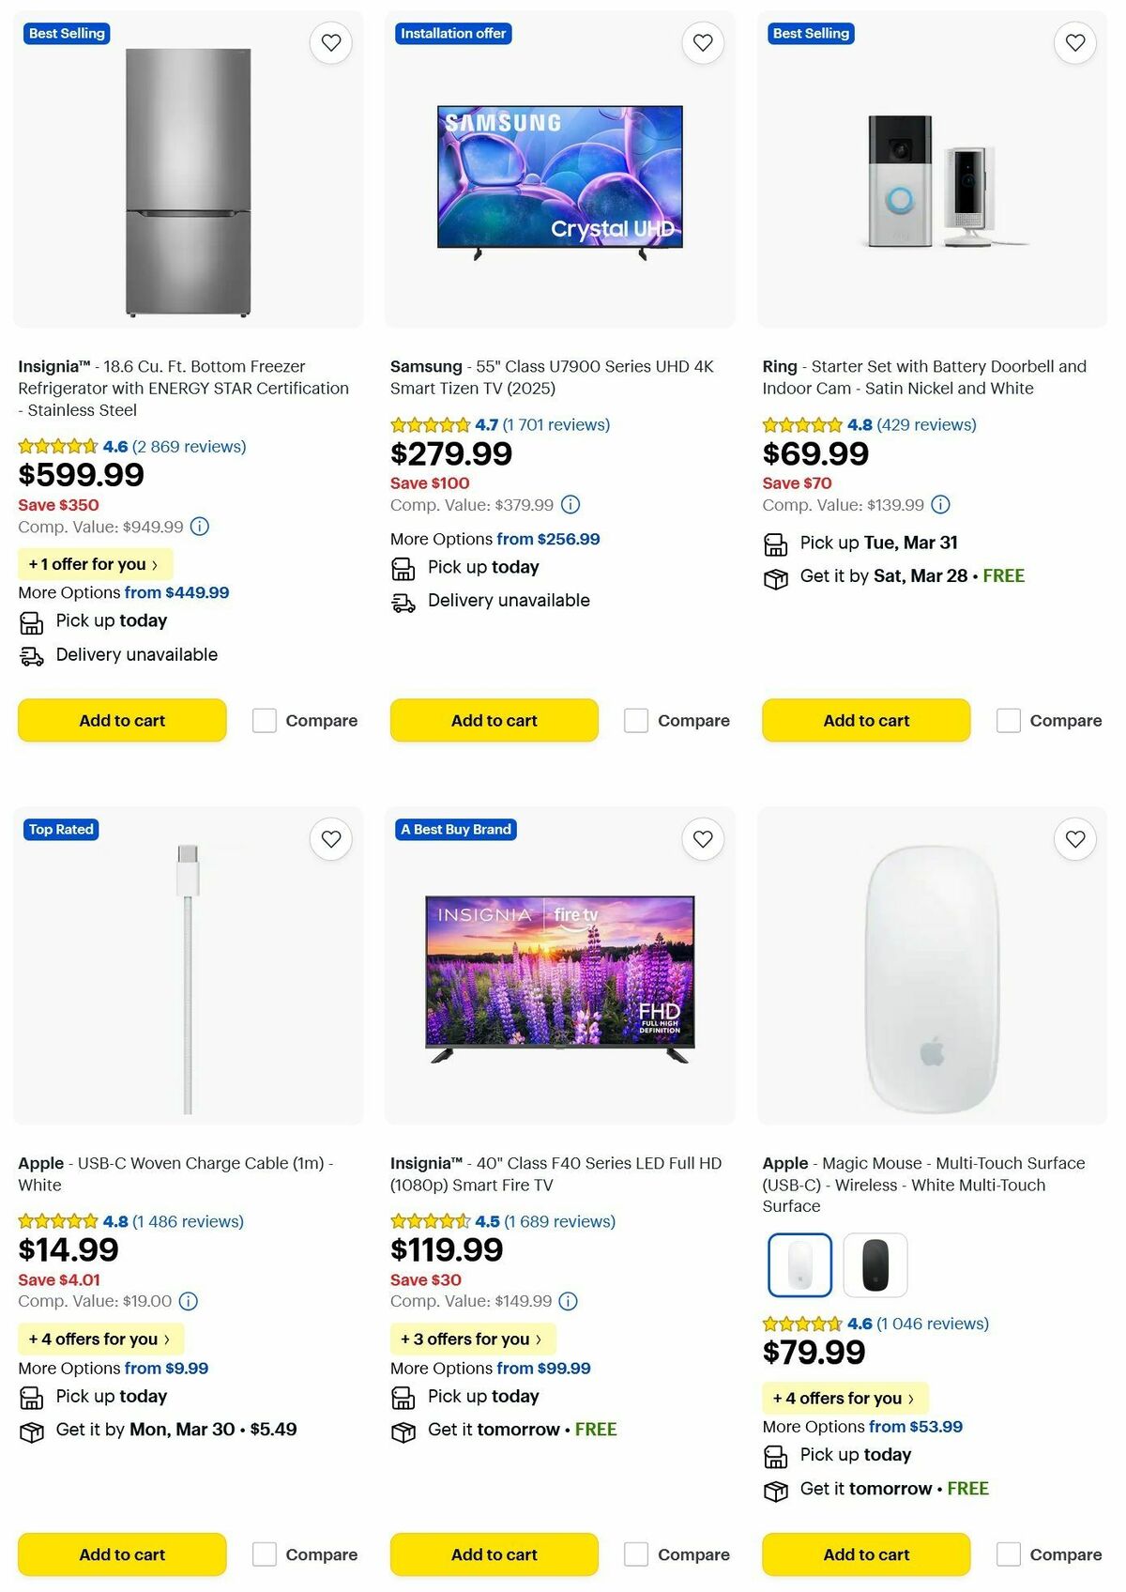Screen dimensions: 1126x1592
Task: Open '+4 offers for you' on the Magic Mouse
Action: pyautogui.click(x=844, y=1399)
